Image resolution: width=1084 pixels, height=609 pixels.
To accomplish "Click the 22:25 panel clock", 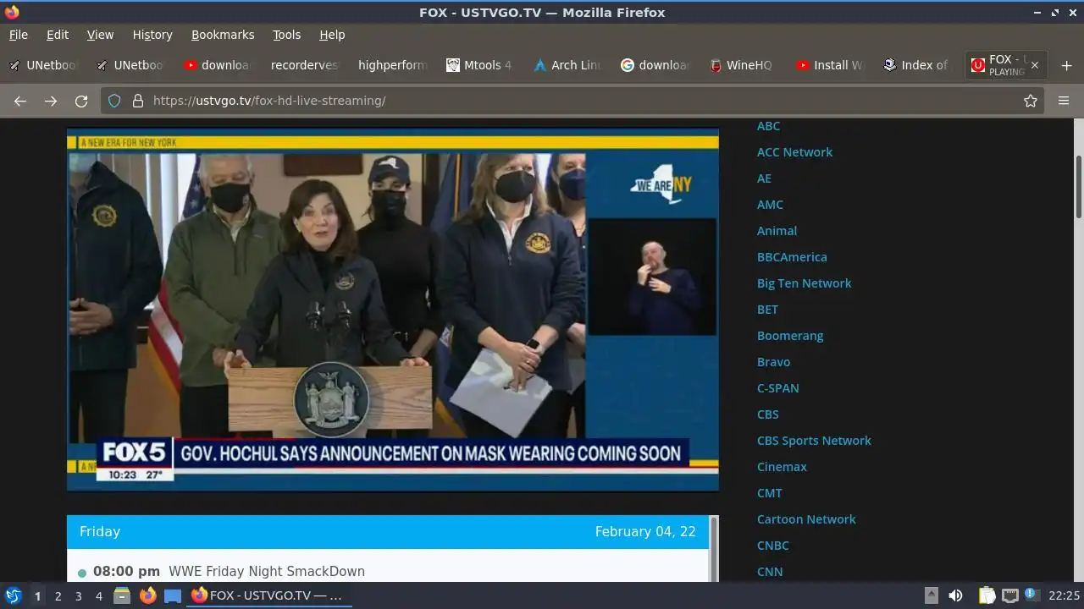I will (1064, 595).
